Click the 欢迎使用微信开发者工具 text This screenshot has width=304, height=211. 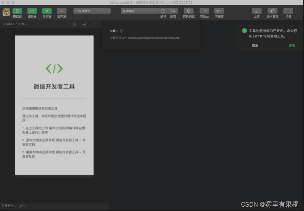40,109
